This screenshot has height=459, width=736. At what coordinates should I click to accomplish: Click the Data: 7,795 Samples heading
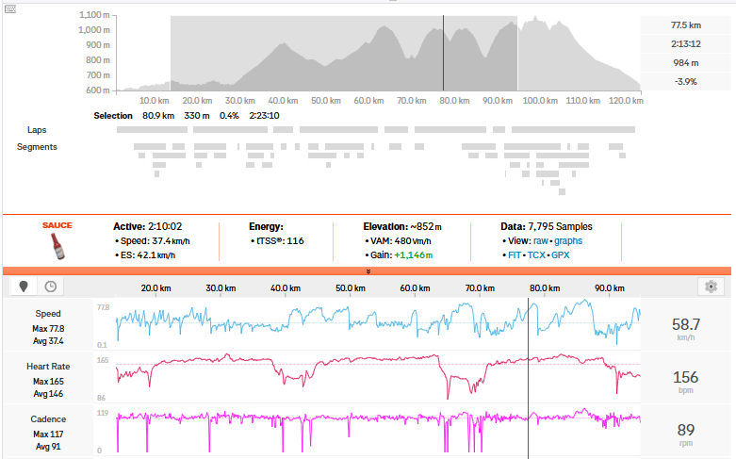(547, 227)
